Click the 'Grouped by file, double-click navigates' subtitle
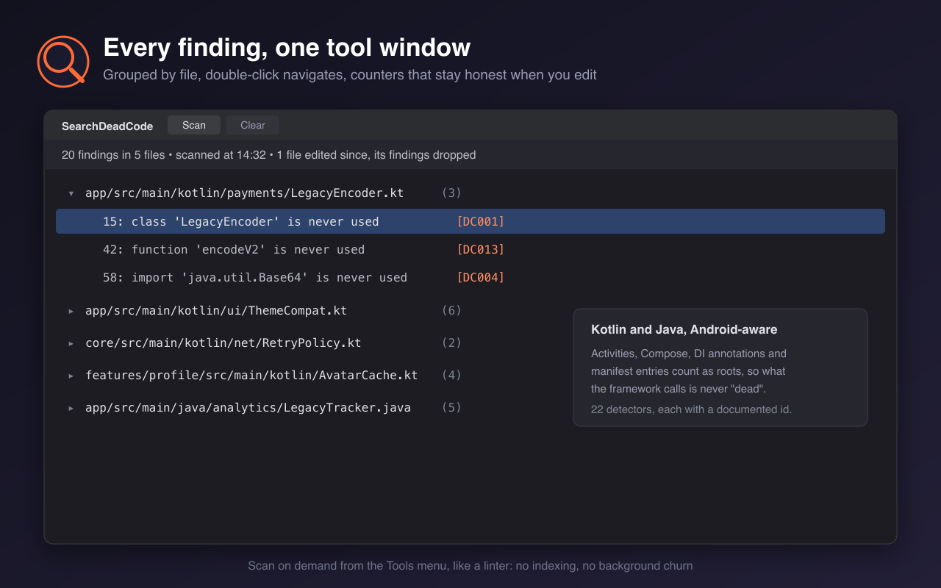Image resolution: width=941 pixels, height=588 pixels. [x=350, y=75]
